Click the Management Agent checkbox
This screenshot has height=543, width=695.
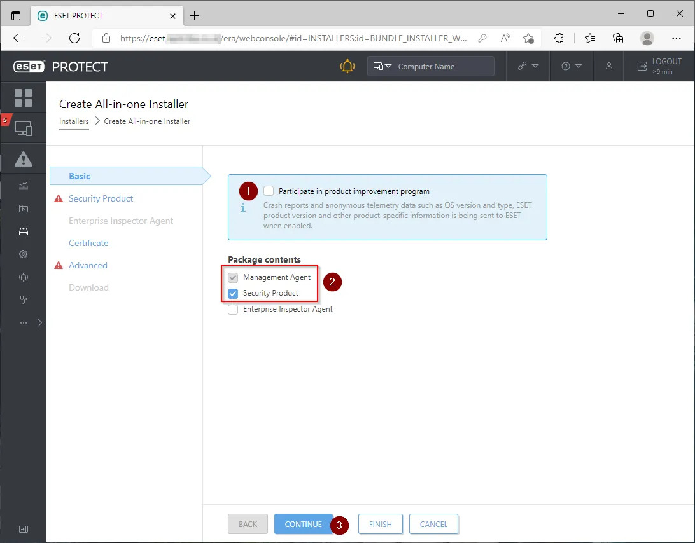tap(233, 278)
